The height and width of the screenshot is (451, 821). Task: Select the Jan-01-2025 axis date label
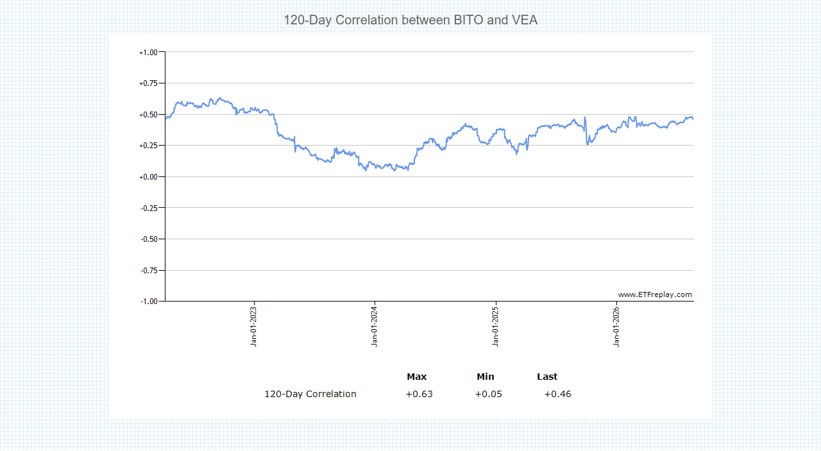496,327
